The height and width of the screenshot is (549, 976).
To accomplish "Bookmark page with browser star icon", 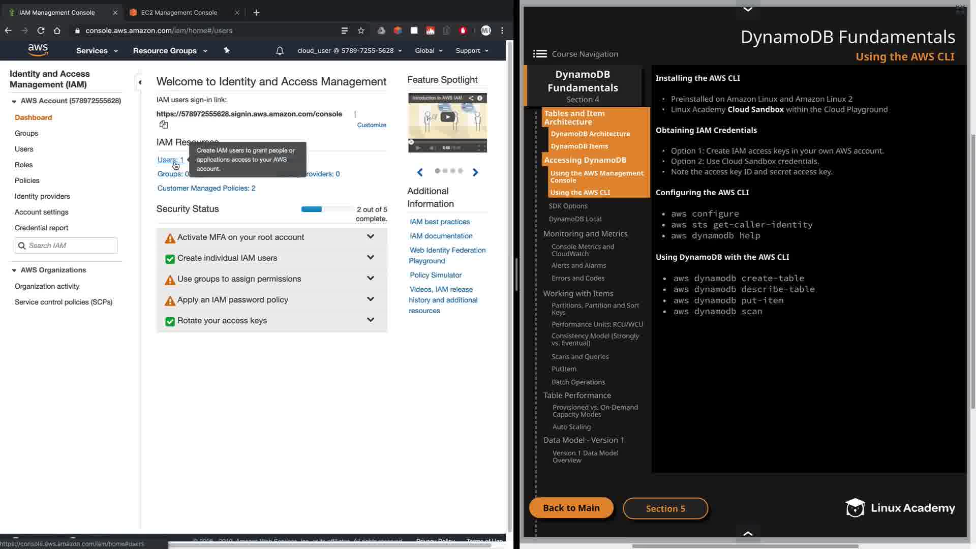I will point(361,30).
